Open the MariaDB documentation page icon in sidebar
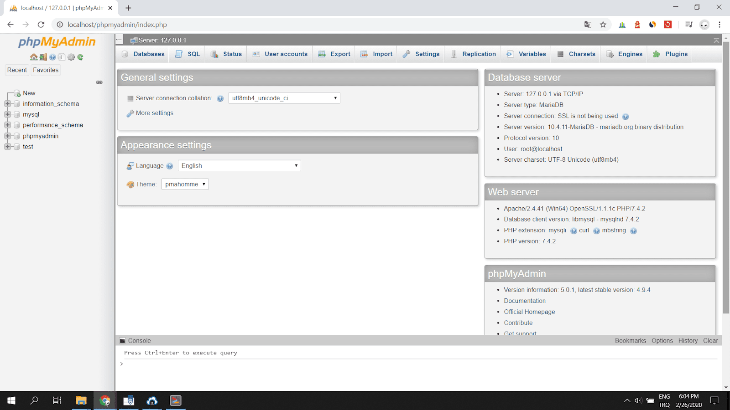Screen dimensions: 730x410 [x=62, y=57]
